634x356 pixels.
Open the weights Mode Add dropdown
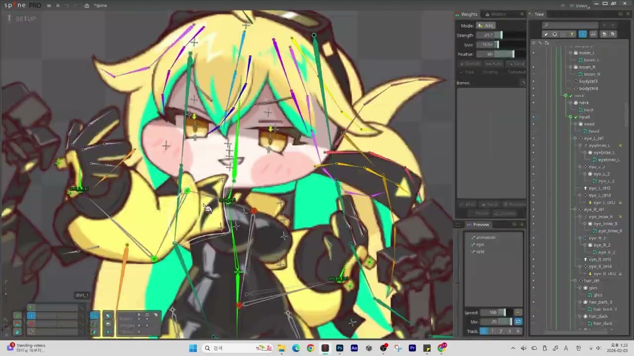pyautogui.click(x=485, y=26)
